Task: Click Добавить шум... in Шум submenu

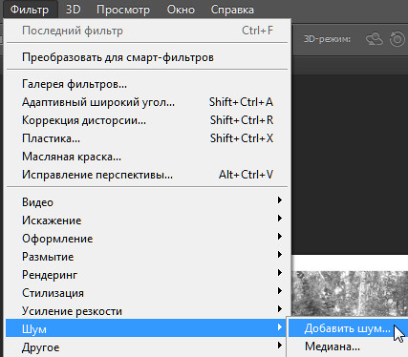Action: (x=348, y=328)
